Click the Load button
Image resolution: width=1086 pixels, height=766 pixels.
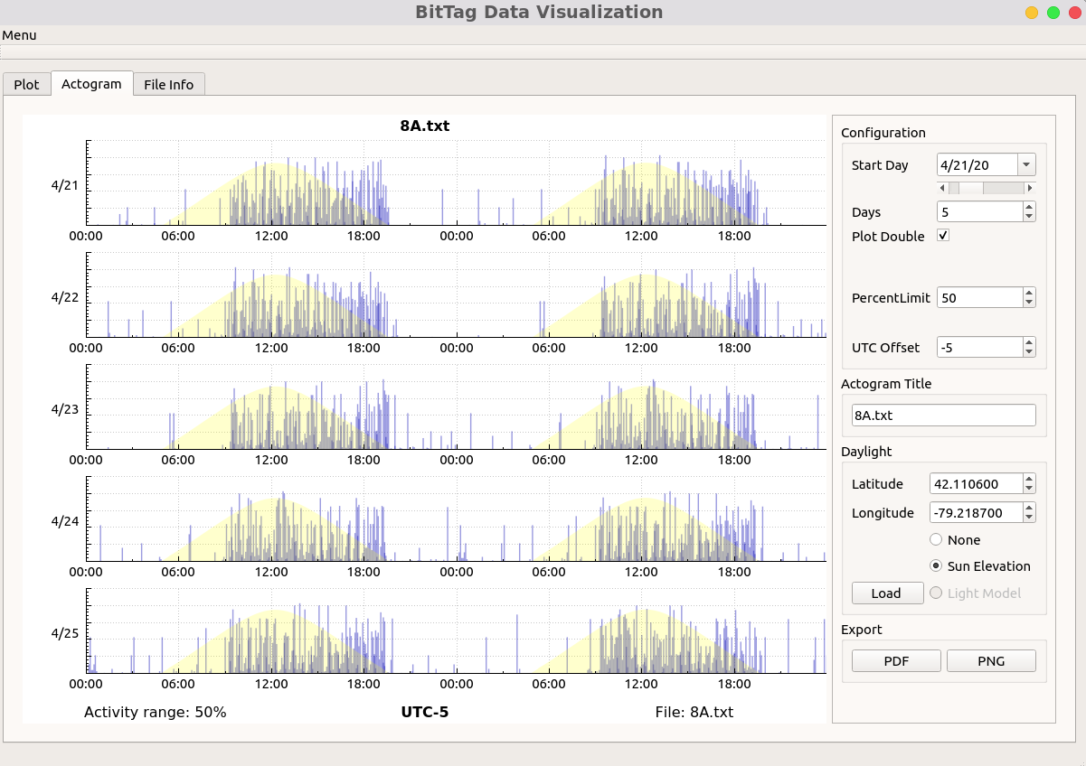point(887,593)
